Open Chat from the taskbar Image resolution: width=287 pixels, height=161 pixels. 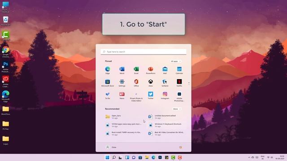[x=134, y=157]
